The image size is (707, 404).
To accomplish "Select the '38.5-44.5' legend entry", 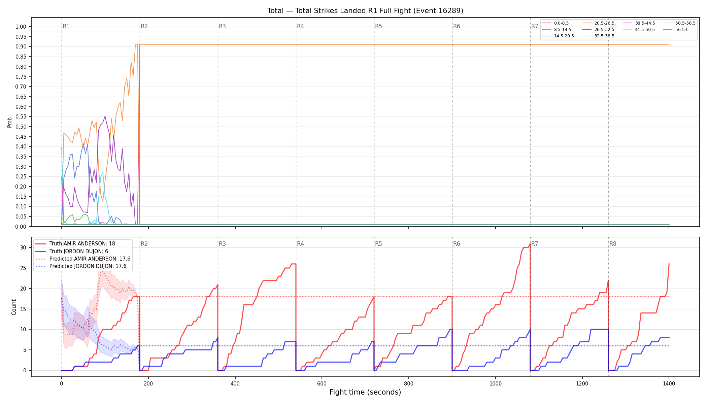I will 639,23.
